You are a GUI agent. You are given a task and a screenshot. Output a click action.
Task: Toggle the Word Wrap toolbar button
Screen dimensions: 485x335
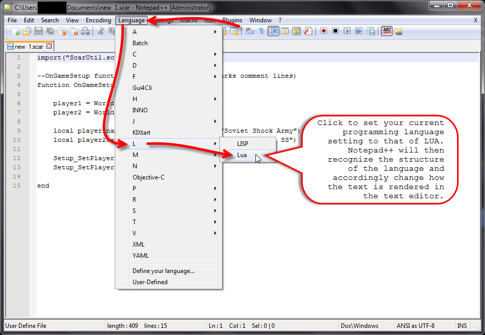tap(250, 32)
